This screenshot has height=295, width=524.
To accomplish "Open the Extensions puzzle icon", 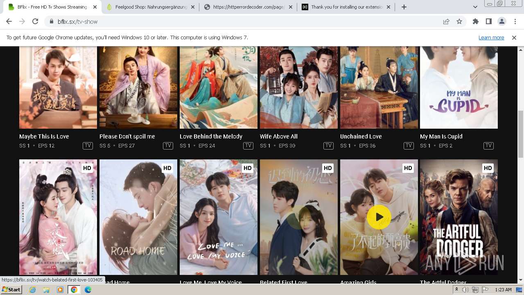I will point(476,22).
